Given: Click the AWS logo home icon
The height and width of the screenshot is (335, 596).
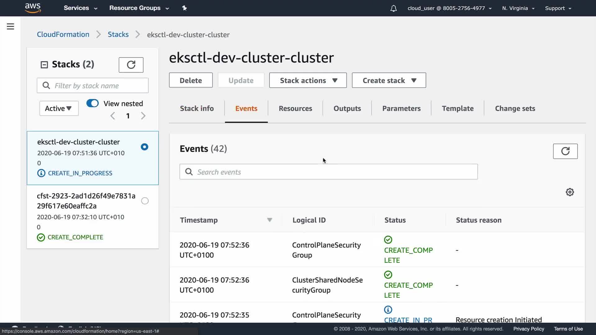Looking at the screenshot, I should [33, 8].
